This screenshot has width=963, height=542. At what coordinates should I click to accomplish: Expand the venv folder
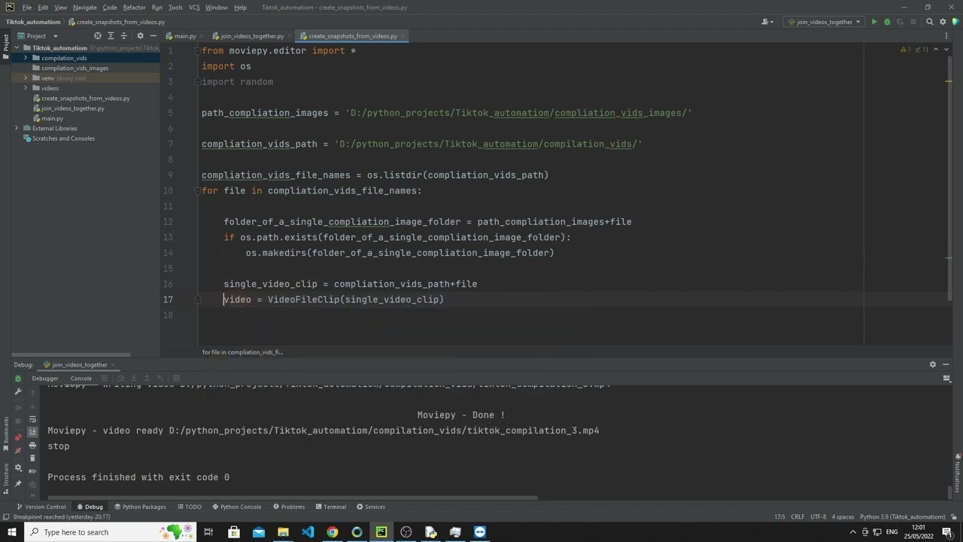click(26, 78)
